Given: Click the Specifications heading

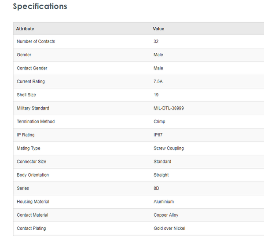Looking at the screenshot, I should (40, 7).
